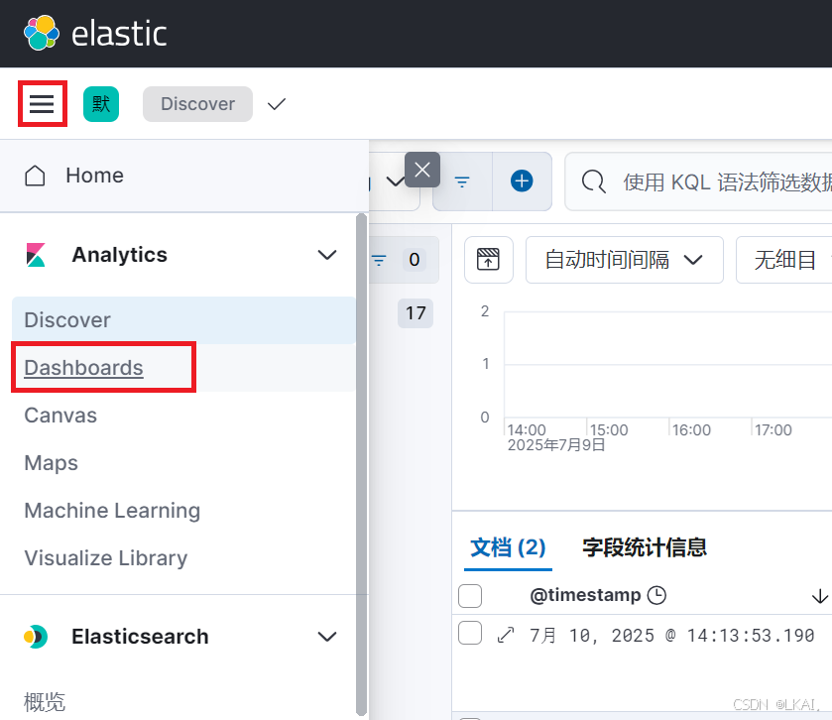Click the navigation panel scrollbar
Screen dimensions: 832x720
[361, 464]
